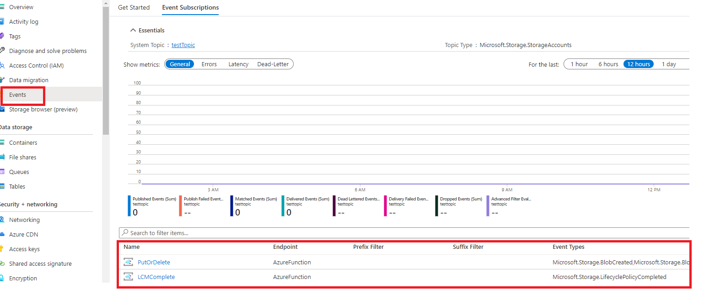Click the Published Events legend color swatch
The image size is (704, 305).
130,205
